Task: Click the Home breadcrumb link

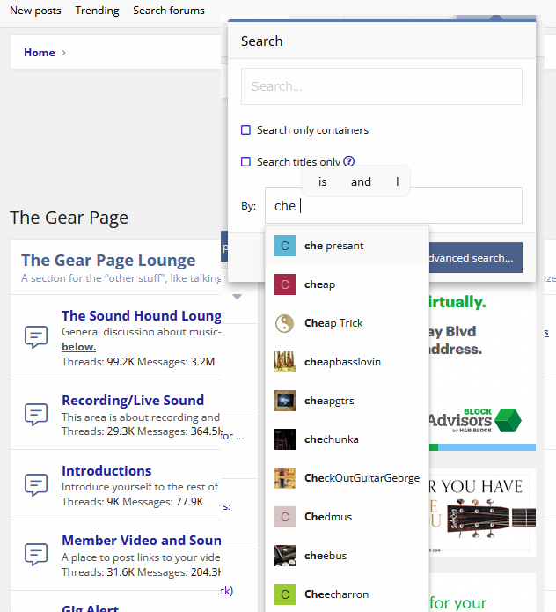Action: tap(40, 53)
